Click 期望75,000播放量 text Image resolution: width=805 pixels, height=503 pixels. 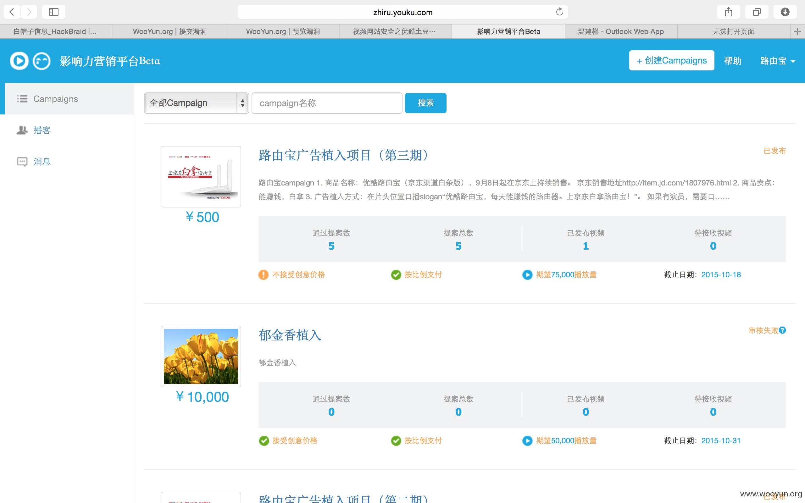pyautogui.click(x=566, y=275)
